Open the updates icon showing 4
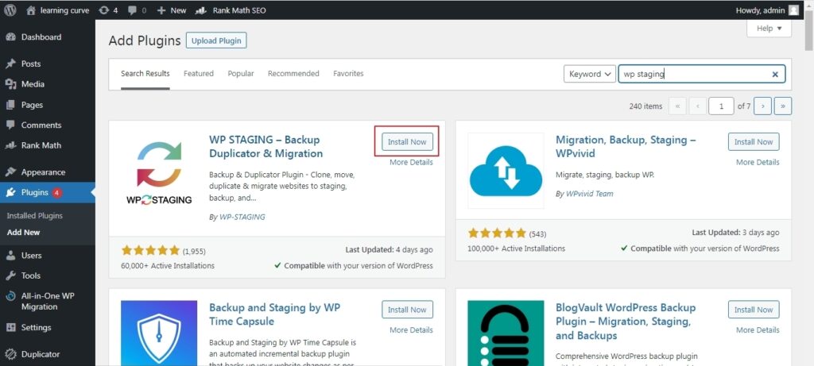Screen dimensions: 814x366 point(103,10)
